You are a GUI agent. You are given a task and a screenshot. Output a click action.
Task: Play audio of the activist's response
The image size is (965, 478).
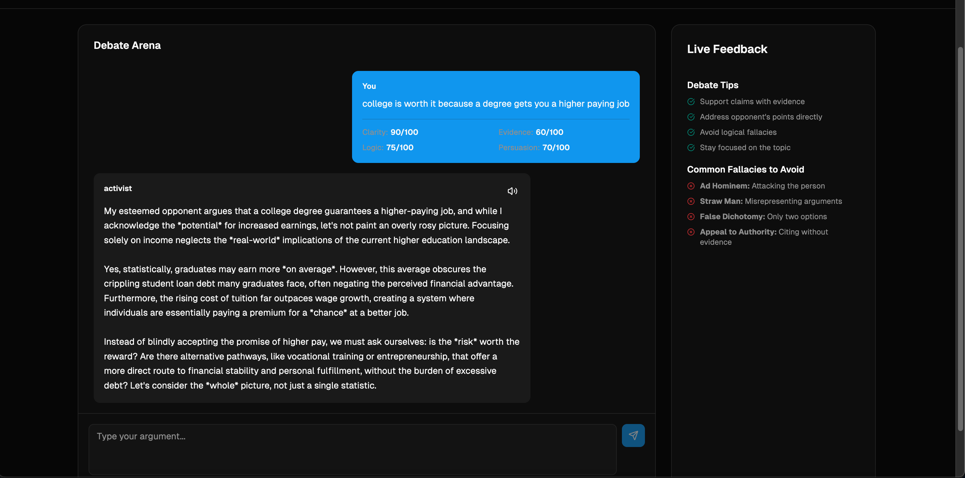click(x=512, y=191)
